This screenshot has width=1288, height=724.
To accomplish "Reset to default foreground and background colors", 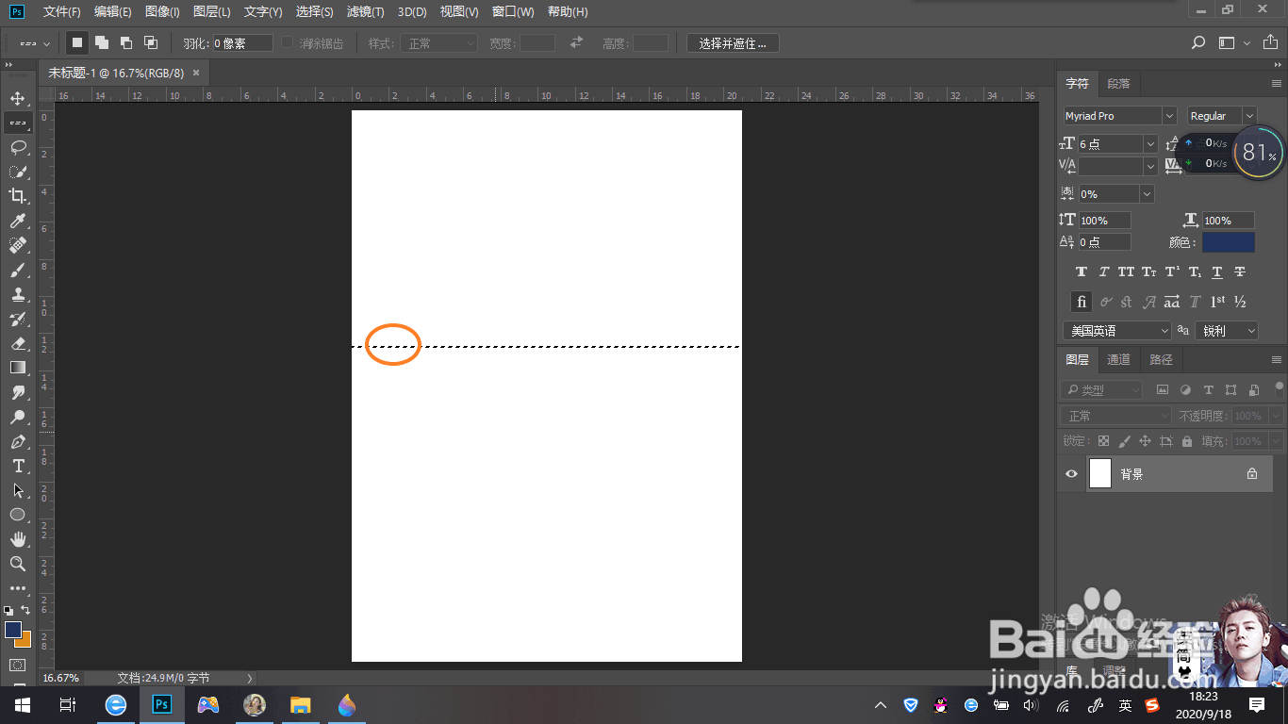I will click(x=8, y=611).
